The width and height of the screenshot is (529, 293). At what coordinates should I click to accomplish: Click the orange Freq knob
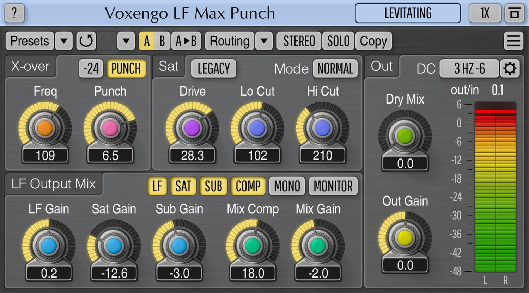45,128
